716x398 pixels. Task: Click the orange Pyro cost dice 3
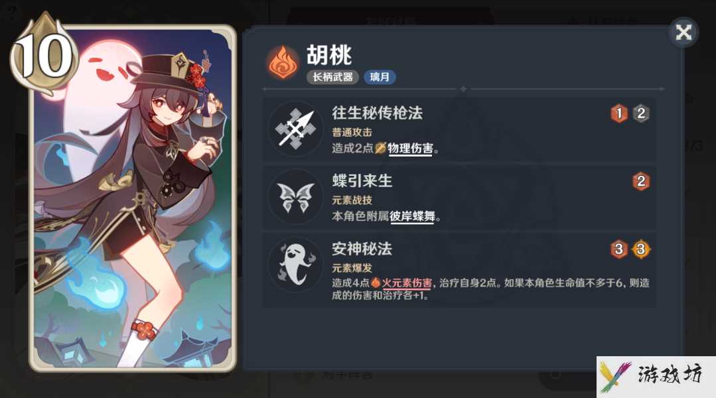(x=619, y=249)
